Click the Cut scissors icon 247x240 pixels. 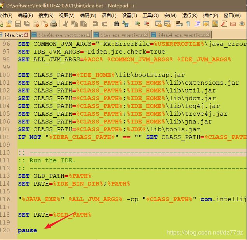tap(65, 24)
